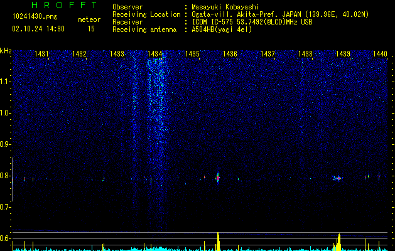Select the filename 10241430.png
This screenshot has width=395, height=251.
coord(35,17)
